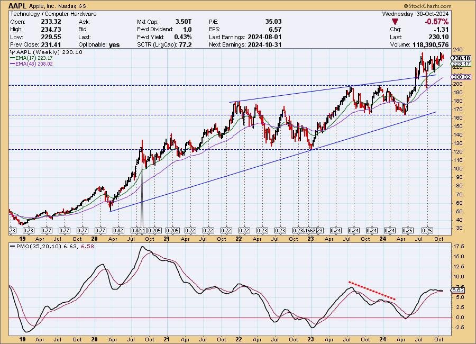Click the Optionable 'yes' value
Image resolution: width=476 pixels, height=344 pixels.
114,44
